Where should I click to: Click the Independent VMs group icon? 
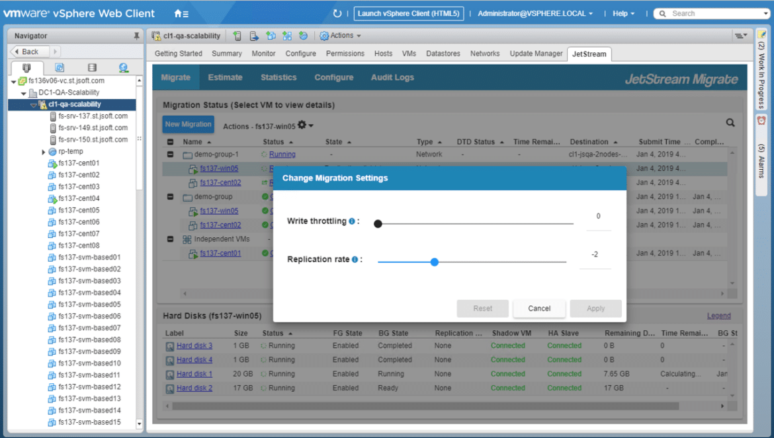[x=187, y=239]
